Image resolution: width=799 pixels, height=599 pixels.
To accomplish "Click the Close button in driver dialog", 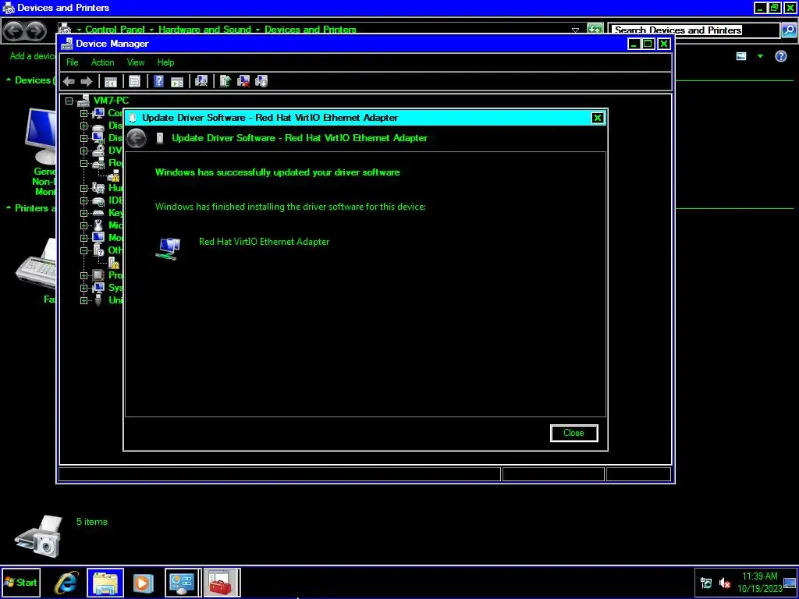I will (x=574, y=433).
